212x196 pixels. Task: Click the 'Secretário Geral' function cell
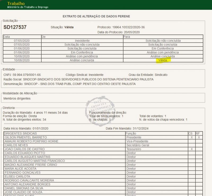[x=157, y=145]
